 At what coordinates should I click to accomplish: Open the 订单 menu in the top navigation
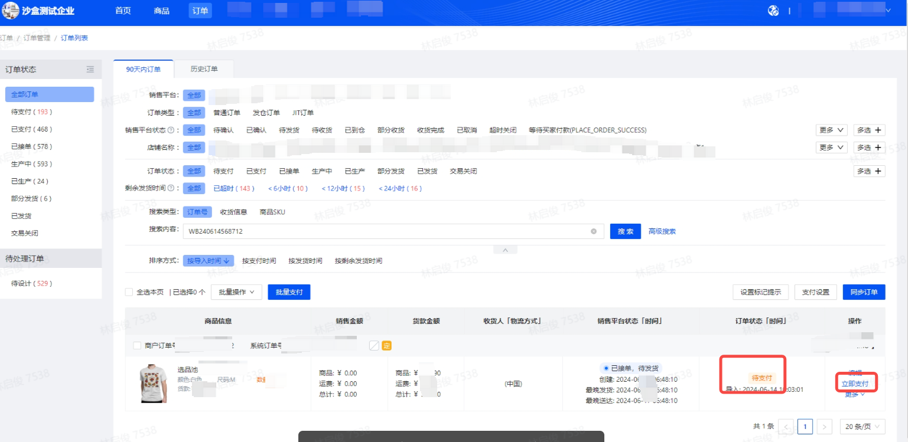pyautogui.click(x=200, y=10)
